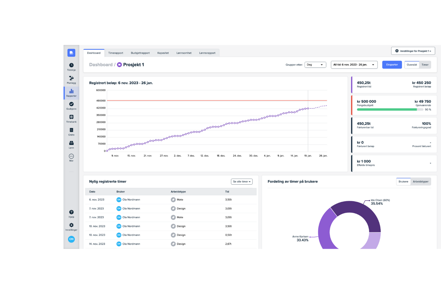The width and height of the screenshot is (441, 294).
Task: Switch to the Timer view toggle
Action: coord(425,65)
